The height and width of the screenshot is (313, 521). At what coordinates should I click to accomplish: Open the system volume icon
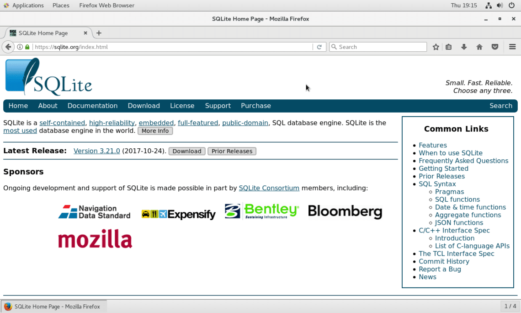(500, 5)
